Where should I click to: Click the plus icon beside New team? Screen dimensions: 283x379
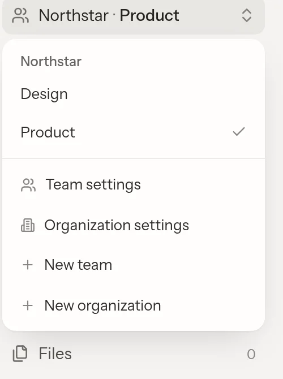pos(28,265)
